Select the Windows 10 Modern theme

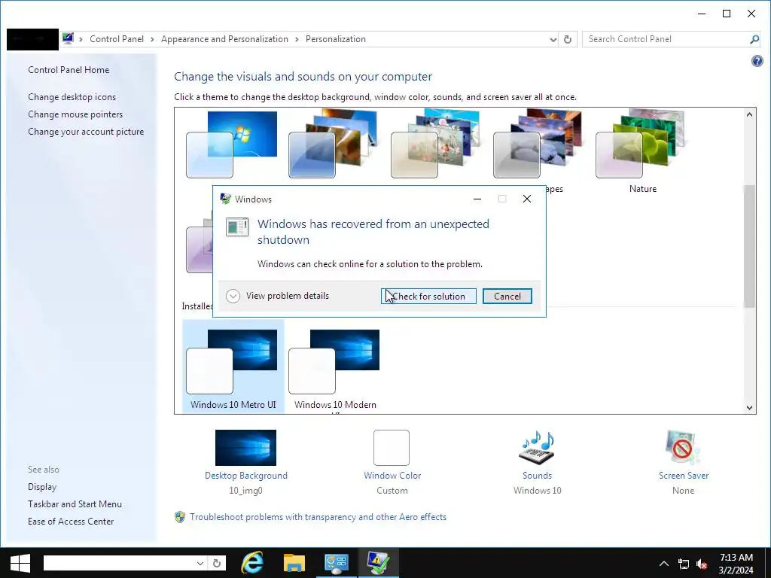335,367
